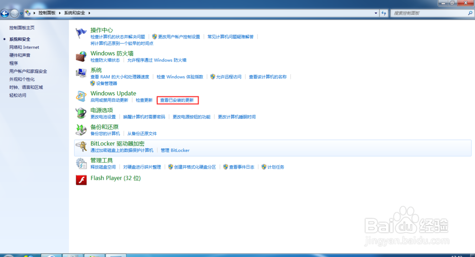Open the address bar history dropdown arrow
This screenshot has height=257, width=475.
click(x=376, y=13)
